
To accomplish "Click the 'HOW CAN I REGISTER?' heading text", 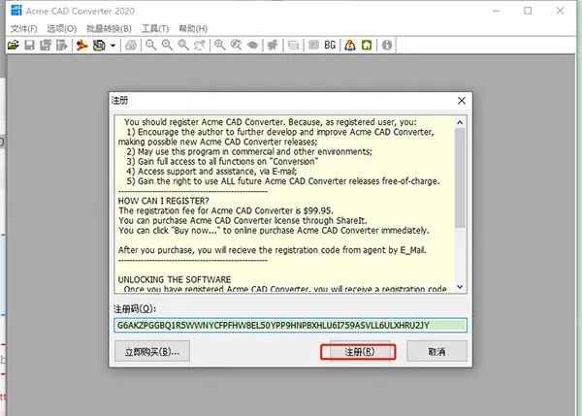I will [163, 201].
